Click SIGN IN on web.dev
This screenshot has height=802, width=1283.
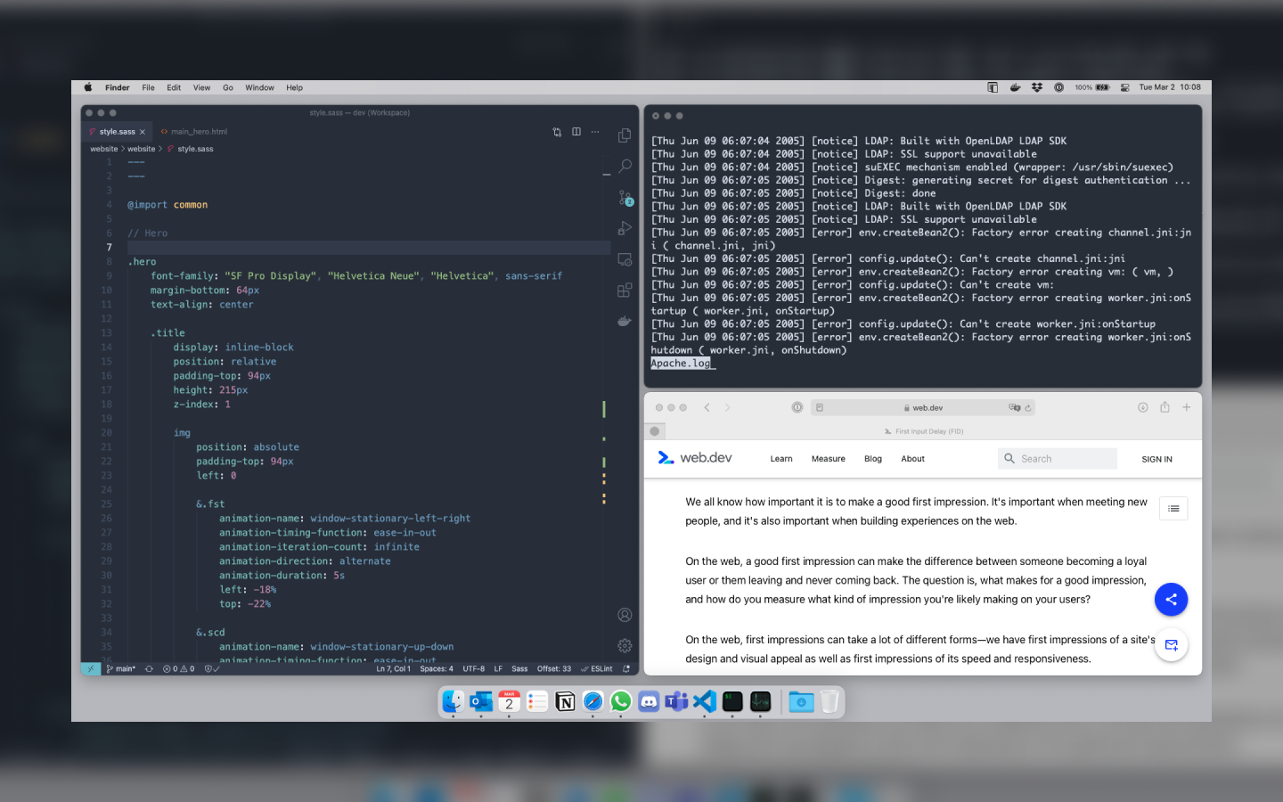(1157, 460)
